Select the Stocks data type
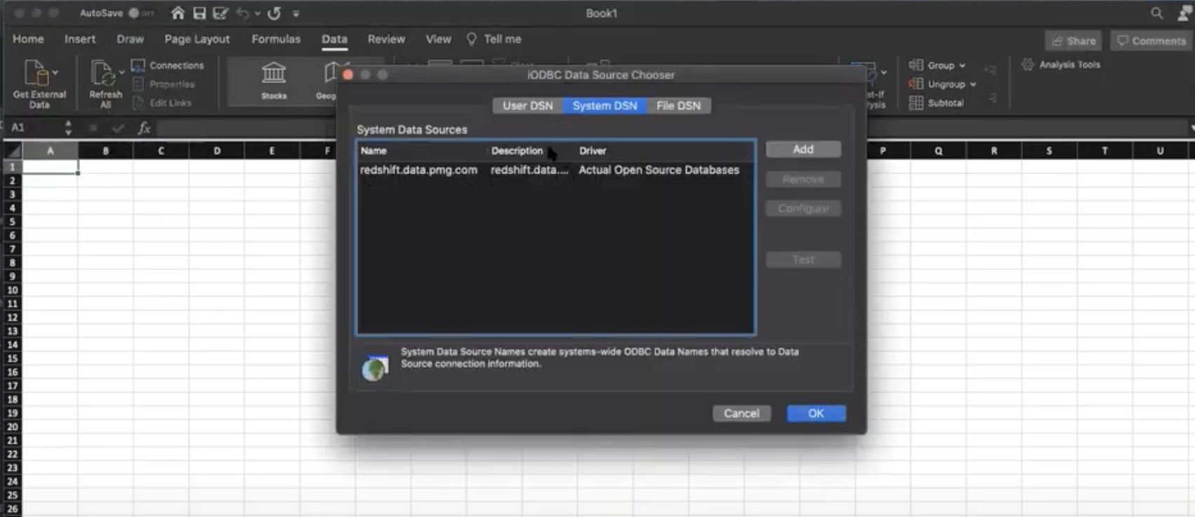This screenshot has height=517, width=1195. coord(274,80)
